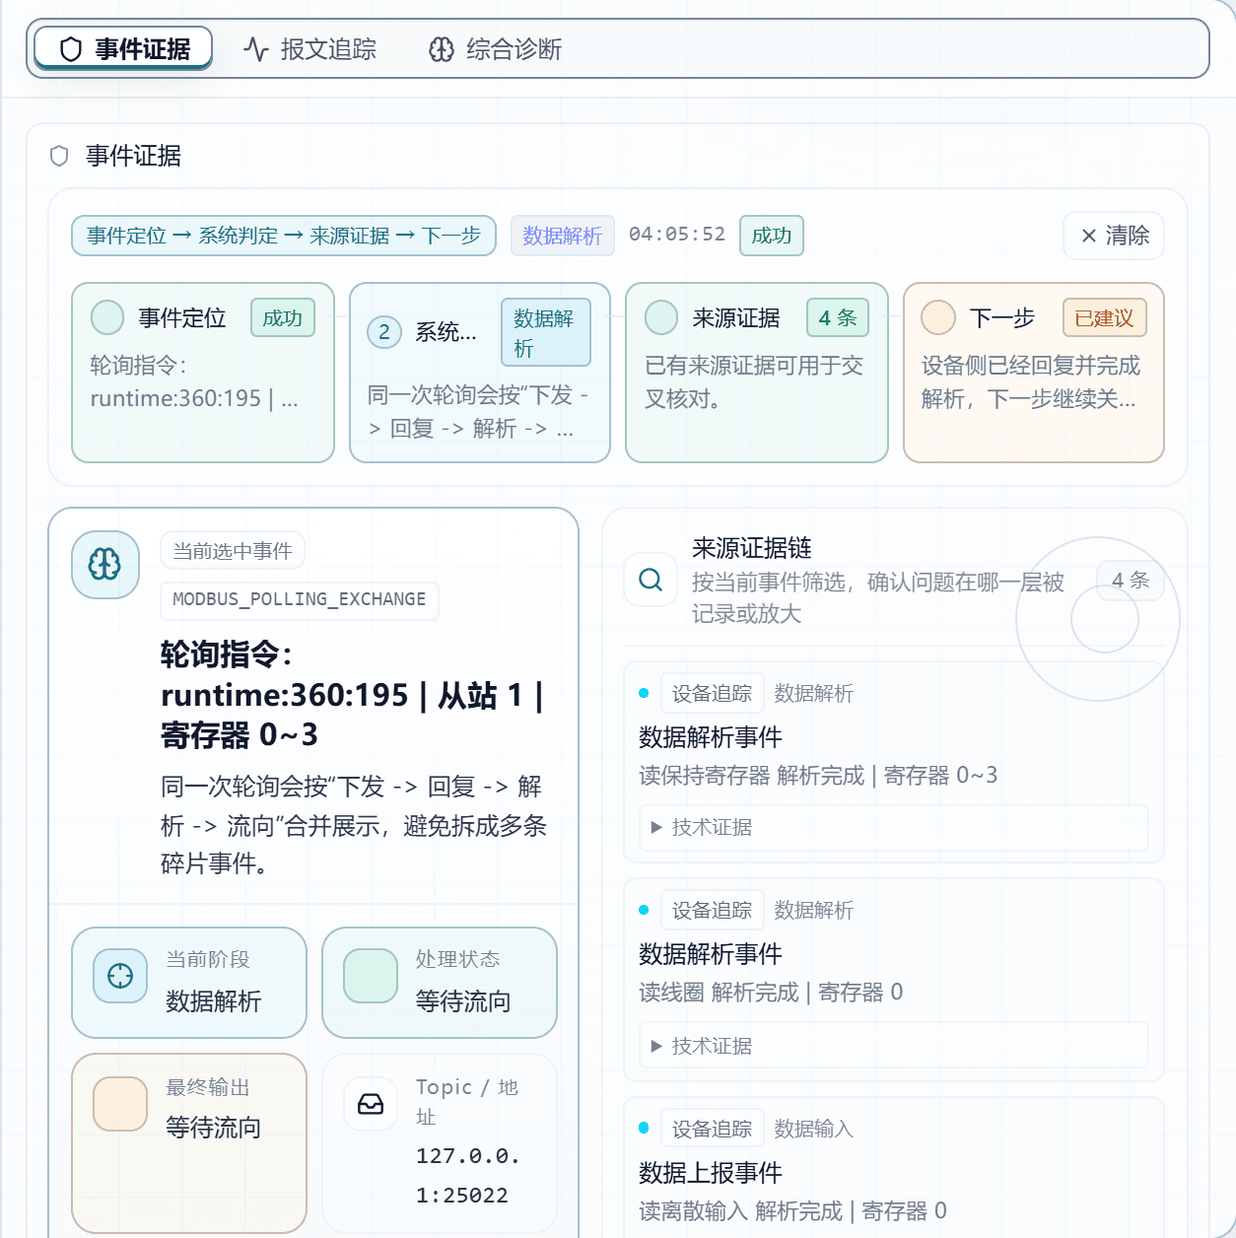Expand 技术证据 under 读保持寄存器 解析完成
1236x1238 pixels.
point(894,827)
